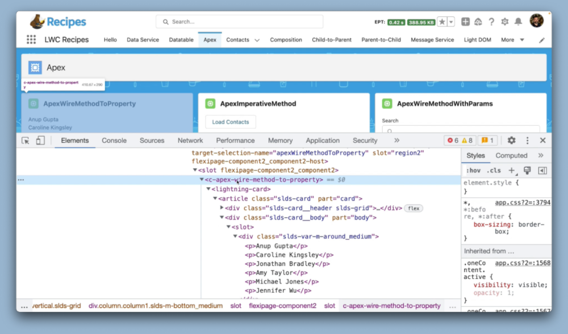Toggle rendering emulations paintbrush icon
568x334 pixels.
tap(527, 171)
